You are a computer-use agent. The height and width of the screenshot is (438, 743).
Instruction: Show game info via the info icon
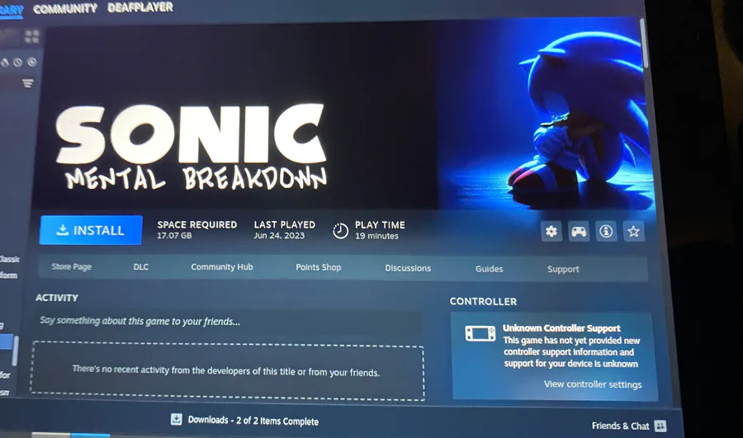(x=606, y=232)
